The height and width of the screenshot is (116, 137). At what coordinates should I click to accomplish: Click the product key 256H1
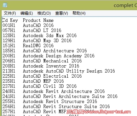(x=9, y=106)
